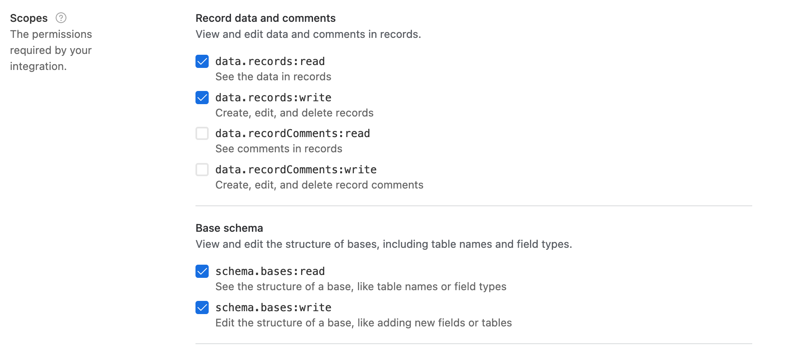This screenshot has width=791, height=354.
Task: Click 'View and edit data and comments' subtitle
Action: 308,34
